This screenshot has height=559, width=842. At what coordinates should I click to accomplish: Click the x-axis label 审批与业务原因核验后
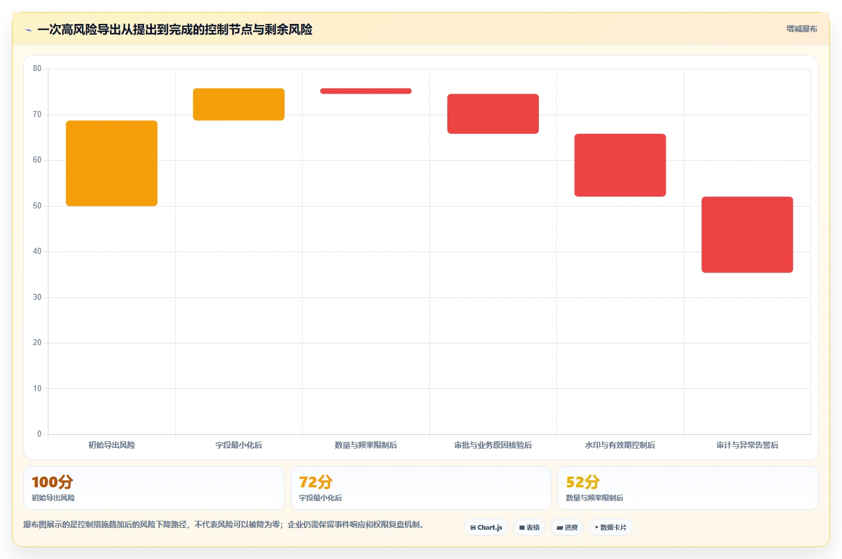tap(493, 445)
